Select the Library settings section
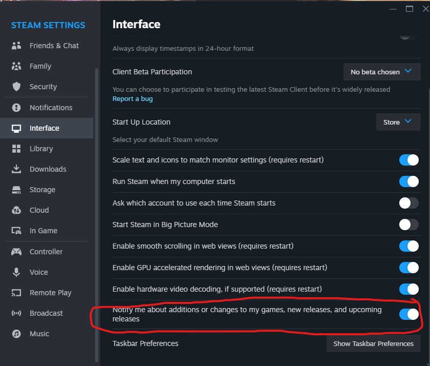This screenshot has height=366, width=430. tap(47, 149)
